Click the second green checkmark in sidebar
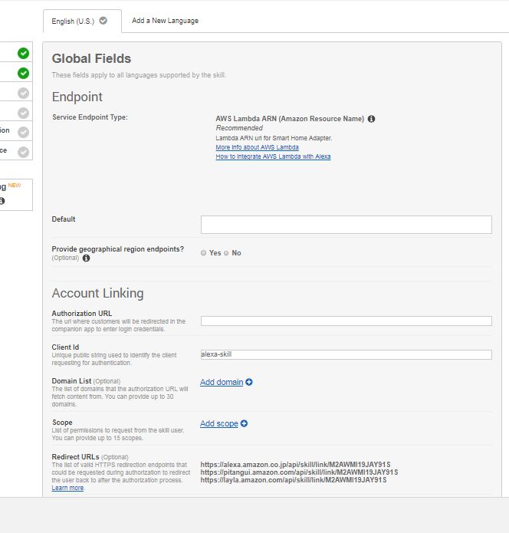Viewport: 509px width, 533px height. [23, 73]
